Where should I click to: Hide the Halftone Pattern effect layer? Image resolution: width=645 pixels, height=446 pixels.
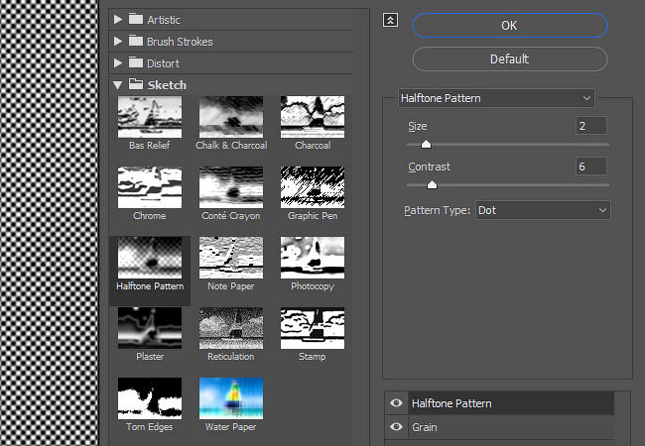(x=396, y=402)
